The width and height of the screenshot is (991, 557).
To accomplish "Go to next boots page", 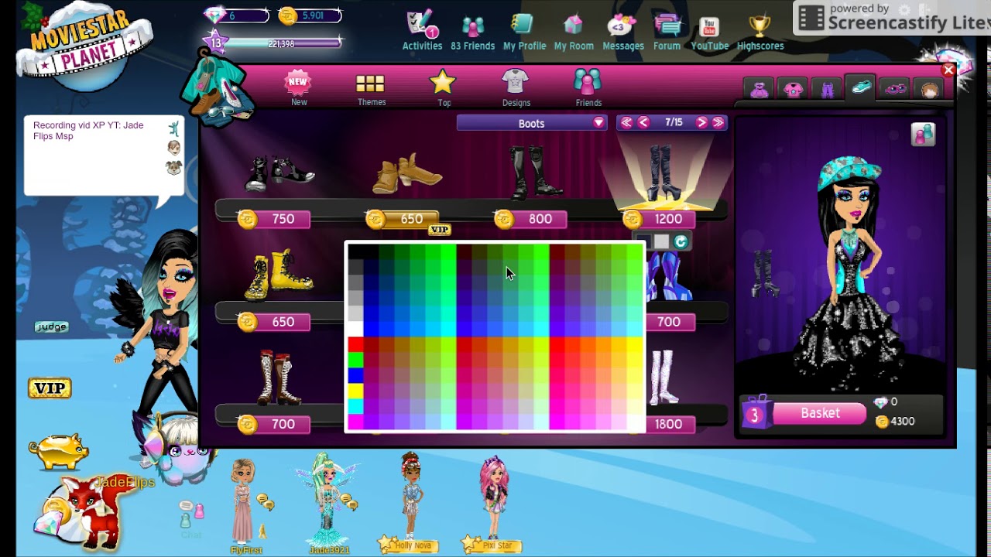I will 701,123.
